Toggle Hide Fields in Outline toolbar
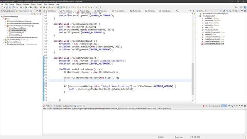Screen dimensions: 247x139 [227, 11]
